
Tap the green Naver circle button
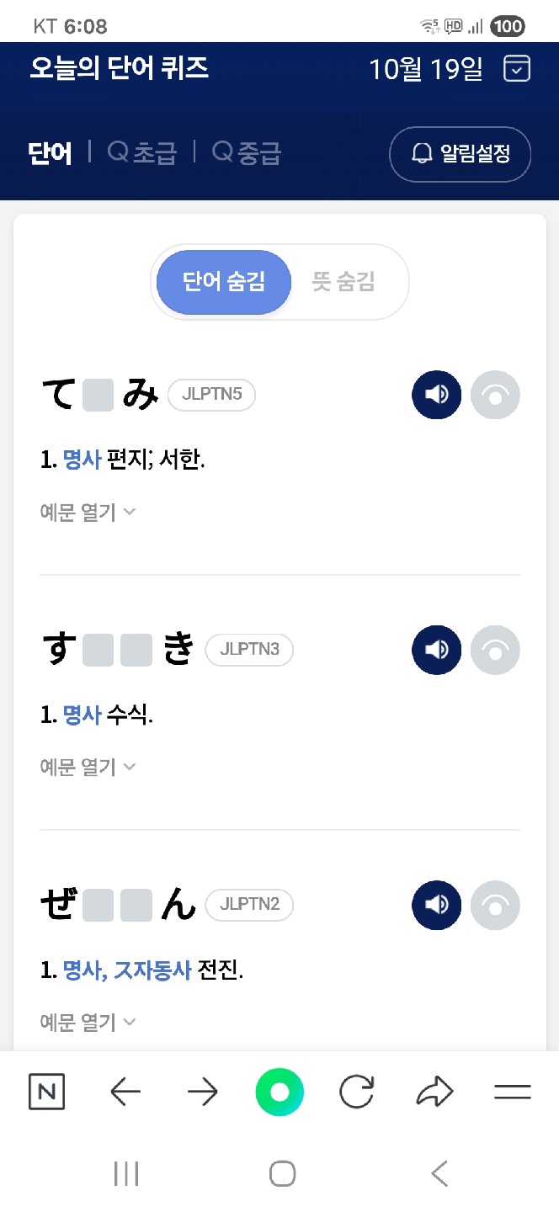click(279, 1092)
